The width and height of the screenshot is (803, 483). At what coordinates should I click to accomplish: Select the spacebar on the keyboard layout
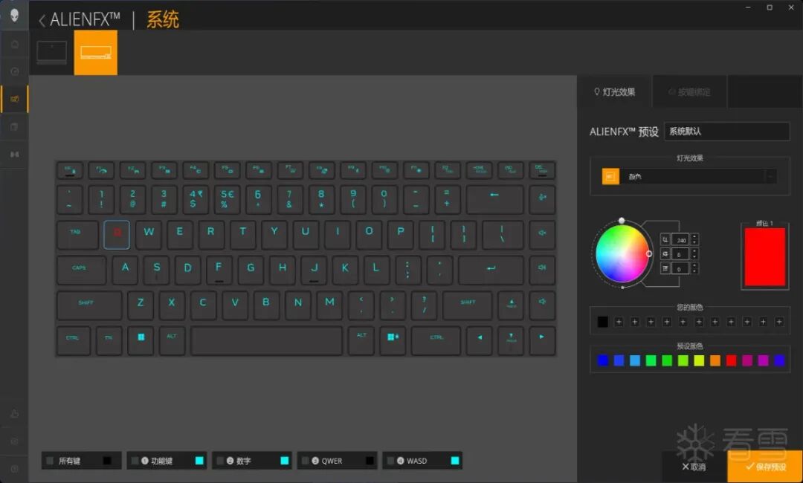tap(266, 341)
